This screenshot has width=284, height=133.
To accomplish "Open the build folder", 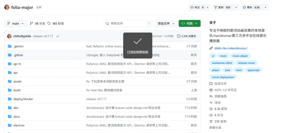I will (17, 90).
